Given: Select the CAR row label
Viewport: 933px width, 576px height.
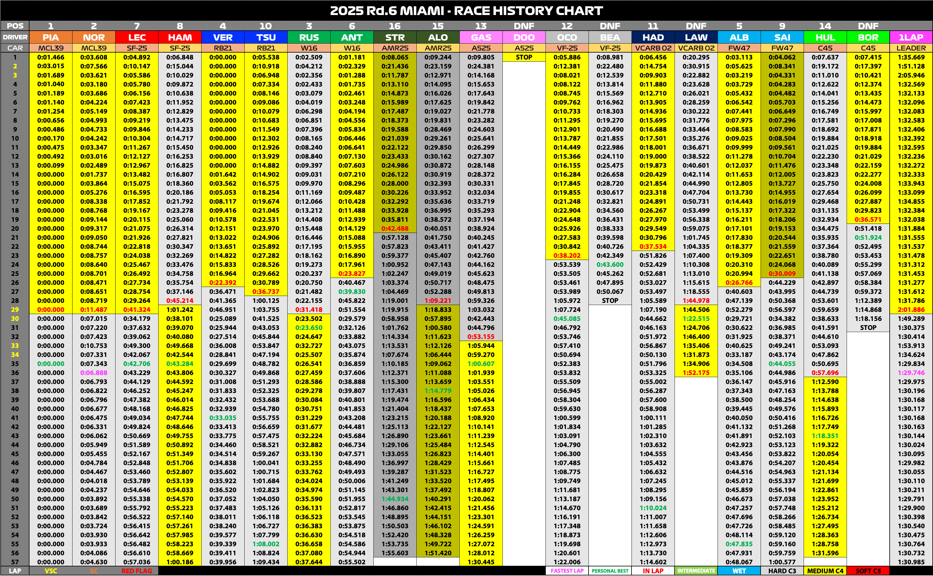Looking at the screenshot, I should coord(15,48).
